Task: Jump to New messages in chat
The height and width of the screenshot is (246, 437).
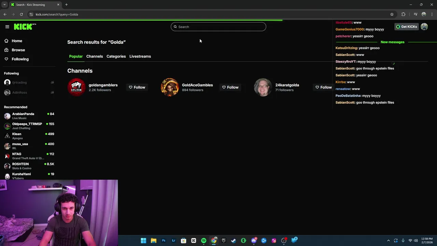Action: click(392, 42)
